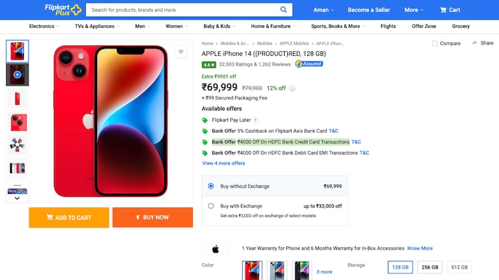
Task: Open Flipkart Pay Later help icon
Action: (x=255, y=120)
